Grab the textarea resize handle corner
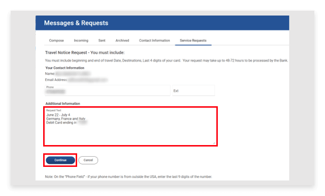This screenshot has height=196, width=325. pyautogui.click(x=214, y=143)
